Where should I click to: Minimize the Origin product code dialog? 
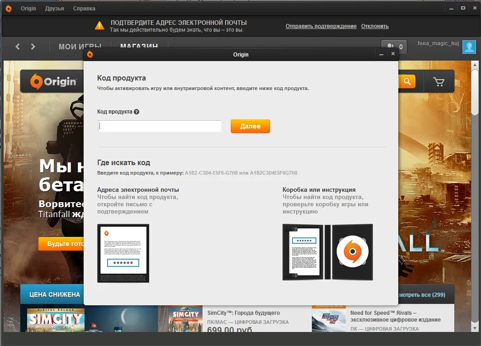[381, 54]
